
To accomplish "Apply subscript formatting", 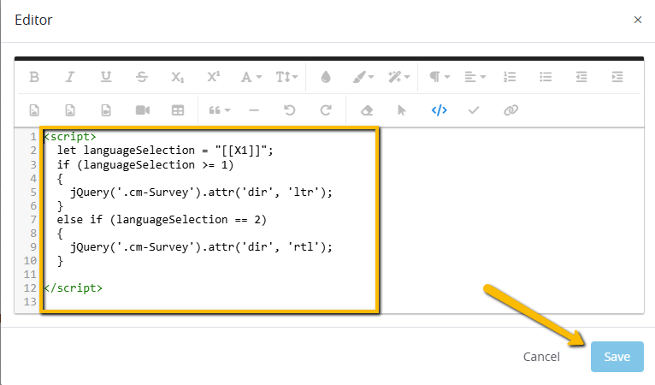I will tap(178, 77).
